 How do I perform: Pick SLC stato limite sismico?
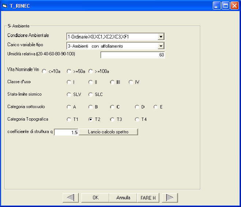pos(90,95)
